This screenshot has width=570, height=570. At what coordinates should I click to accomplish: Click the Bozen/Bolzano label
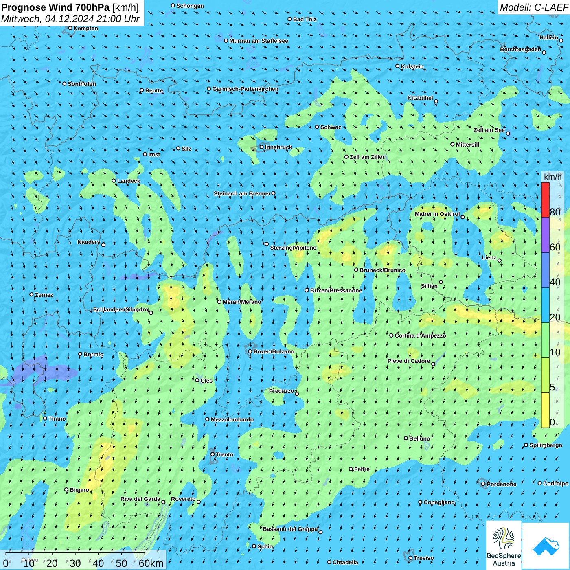point(274,351)
